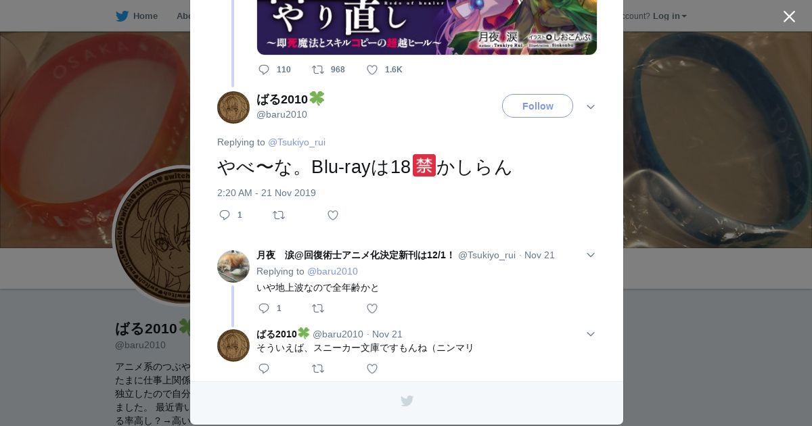Screen dimensions: 812x426
Task: Open the @Tsukiyo_rui mention link
Action: point(296,142)
